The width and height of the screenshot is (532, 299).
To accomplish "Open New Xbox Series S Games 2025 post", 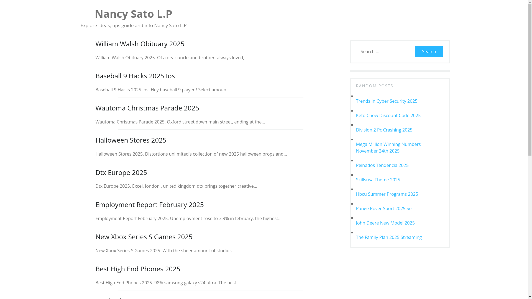I will (x=144, y=237).
